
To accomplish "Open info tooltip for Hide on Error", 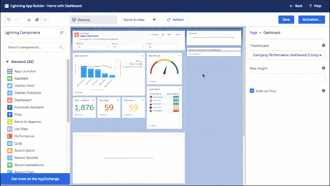I will [x=323, y=91].
